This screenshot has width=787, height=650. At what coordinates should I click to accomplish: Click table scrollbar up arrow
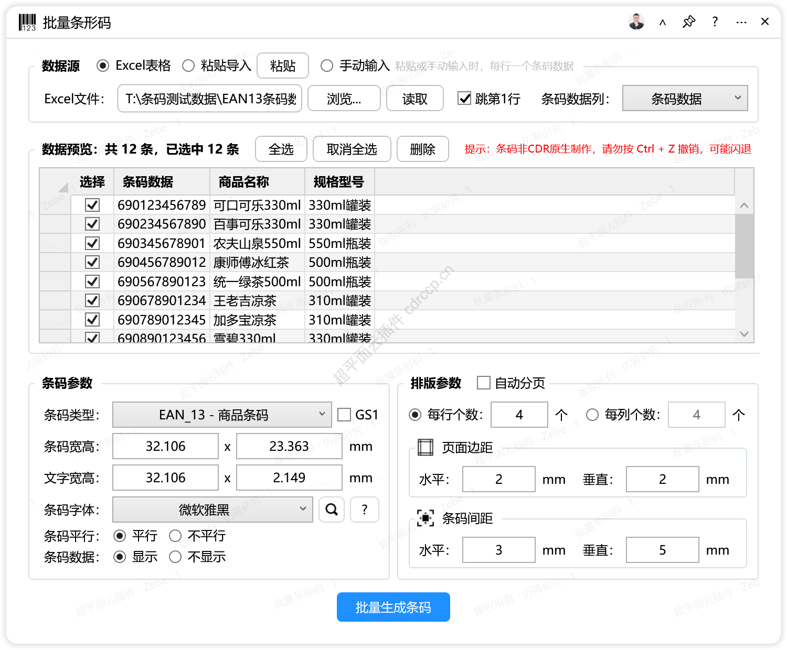(744, 205)
